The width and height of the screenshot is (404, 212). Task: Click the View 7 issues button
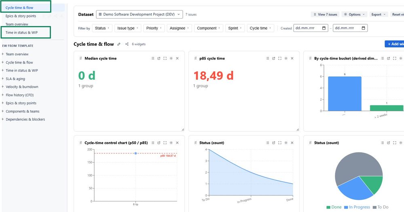325,15
